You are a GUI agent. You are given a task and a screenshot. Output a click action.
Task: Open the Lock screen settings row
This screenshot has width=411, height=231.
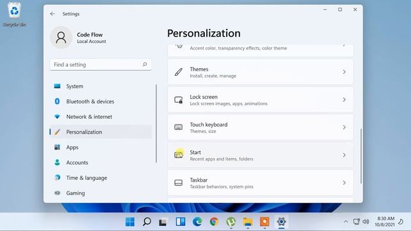pyautogui.click(x=260, y=100)
